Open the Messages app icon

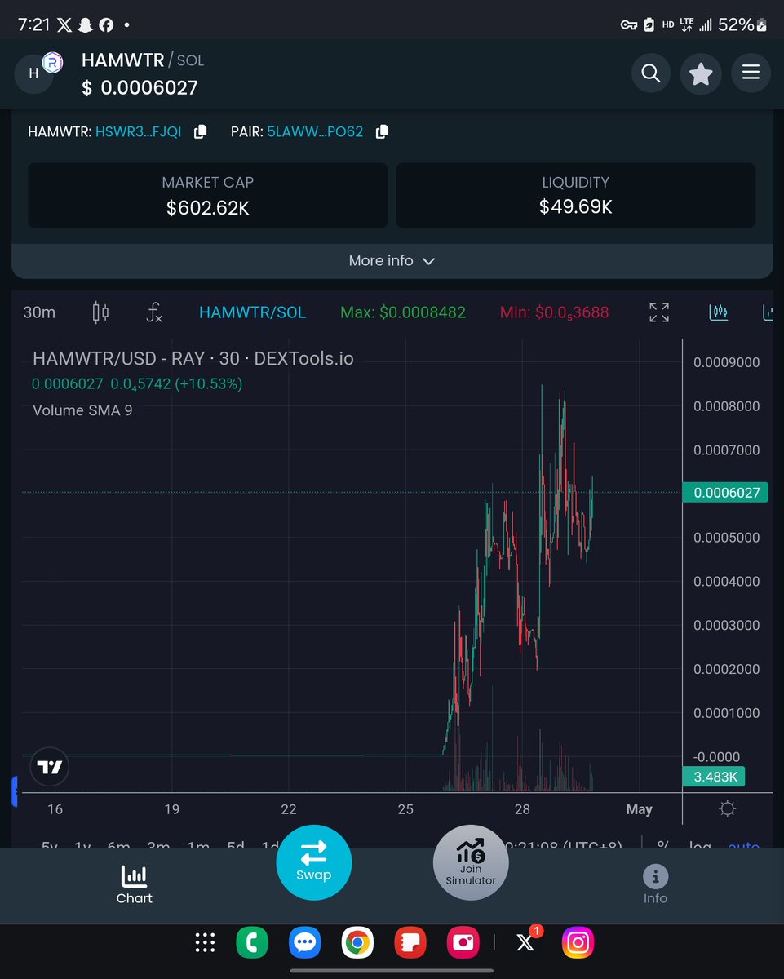(x=305, y=943)
